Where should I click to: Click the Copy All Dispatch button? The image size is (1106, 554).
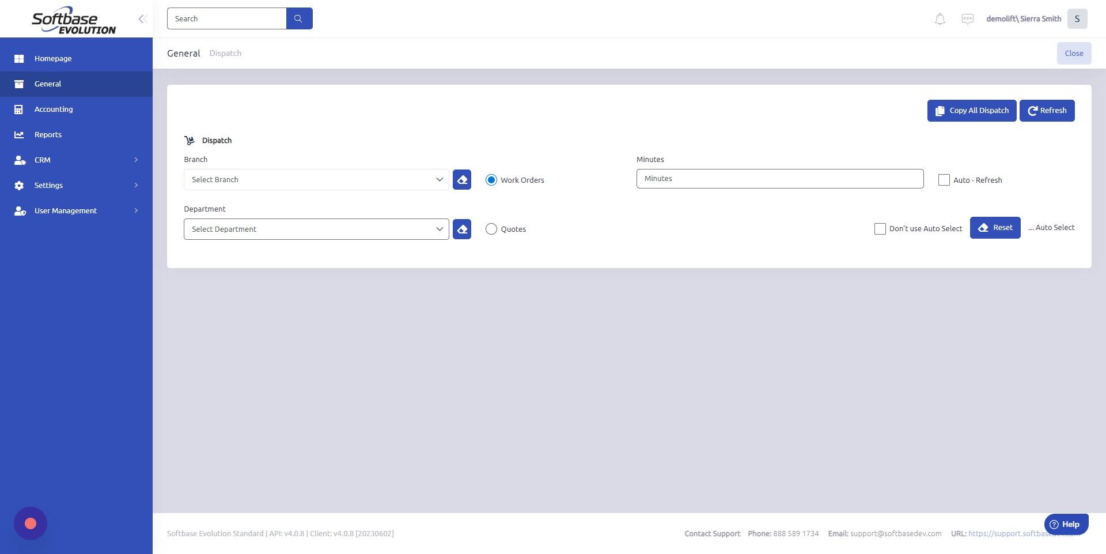971,110
